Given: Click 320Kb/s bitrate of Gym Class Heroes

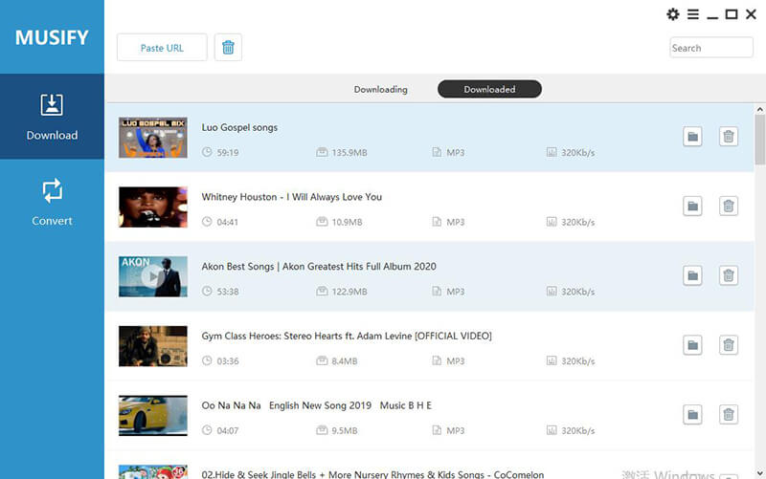Looking at the screenshot, I should [x=578, y=361].
